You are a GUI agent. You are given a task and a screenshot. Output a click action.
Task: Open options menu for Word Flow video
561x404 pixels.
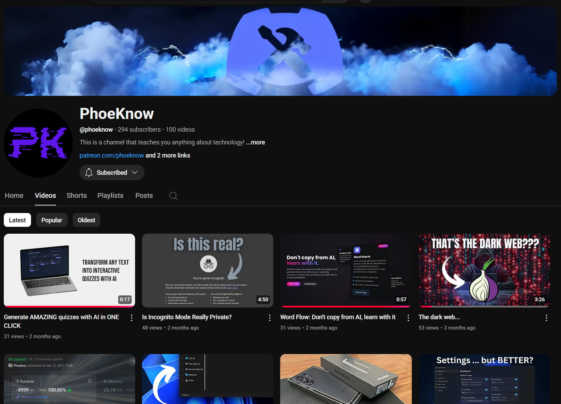(x=408, y=318)
